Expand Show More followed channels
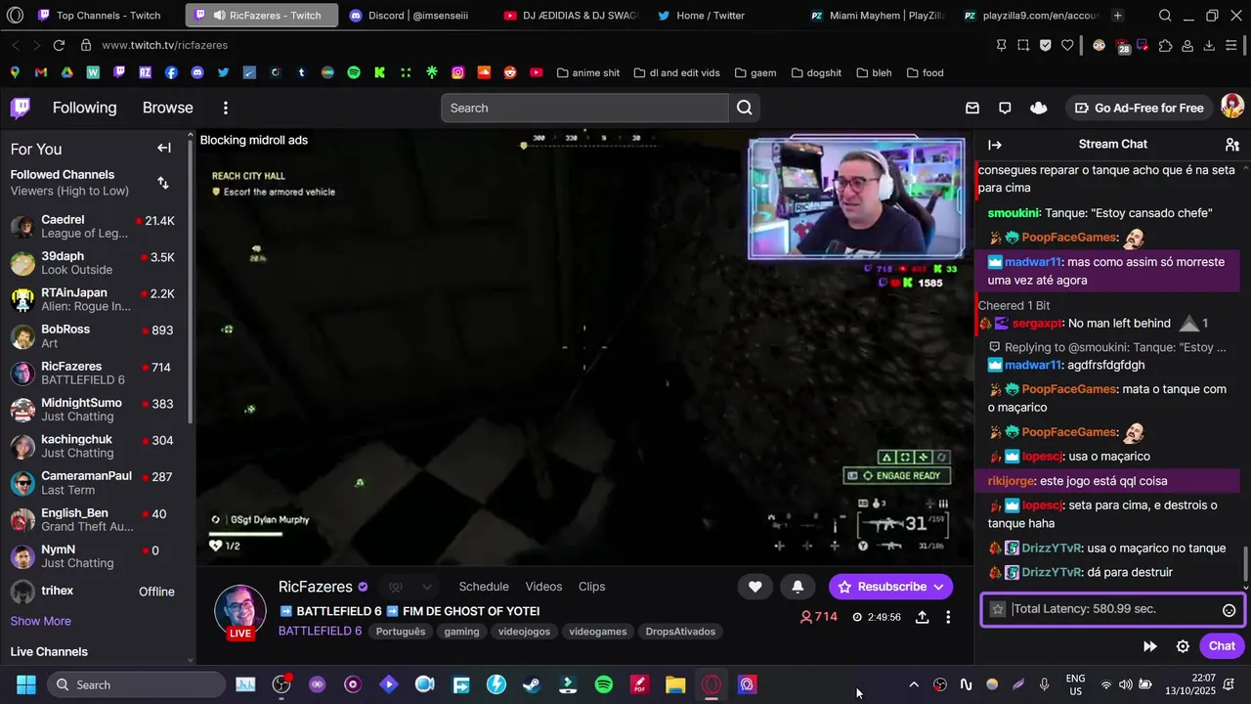Viewport: 1251px width, 704px height. 40,621
